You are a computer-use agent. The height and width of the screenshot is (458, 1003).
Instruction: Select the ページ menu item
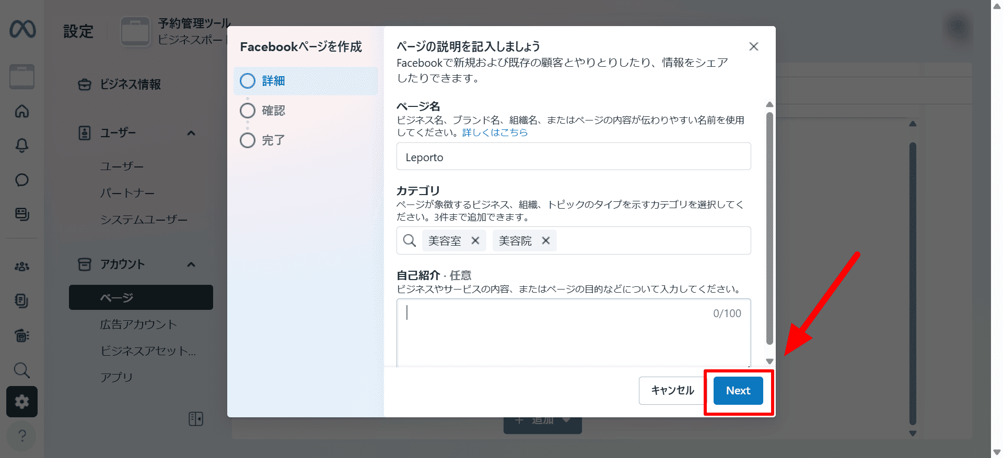[141, 297]
